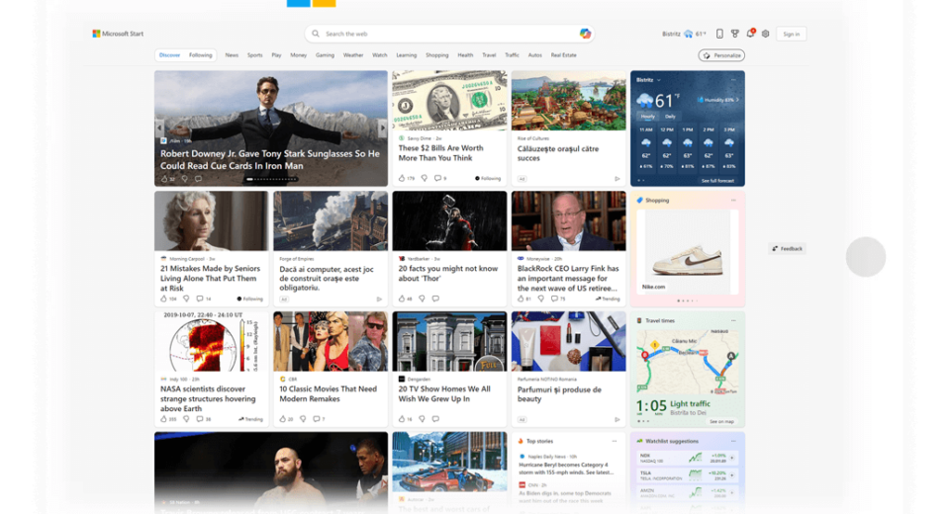Open the notifications bell
This screenshot has width=950, height=514.
750,34
